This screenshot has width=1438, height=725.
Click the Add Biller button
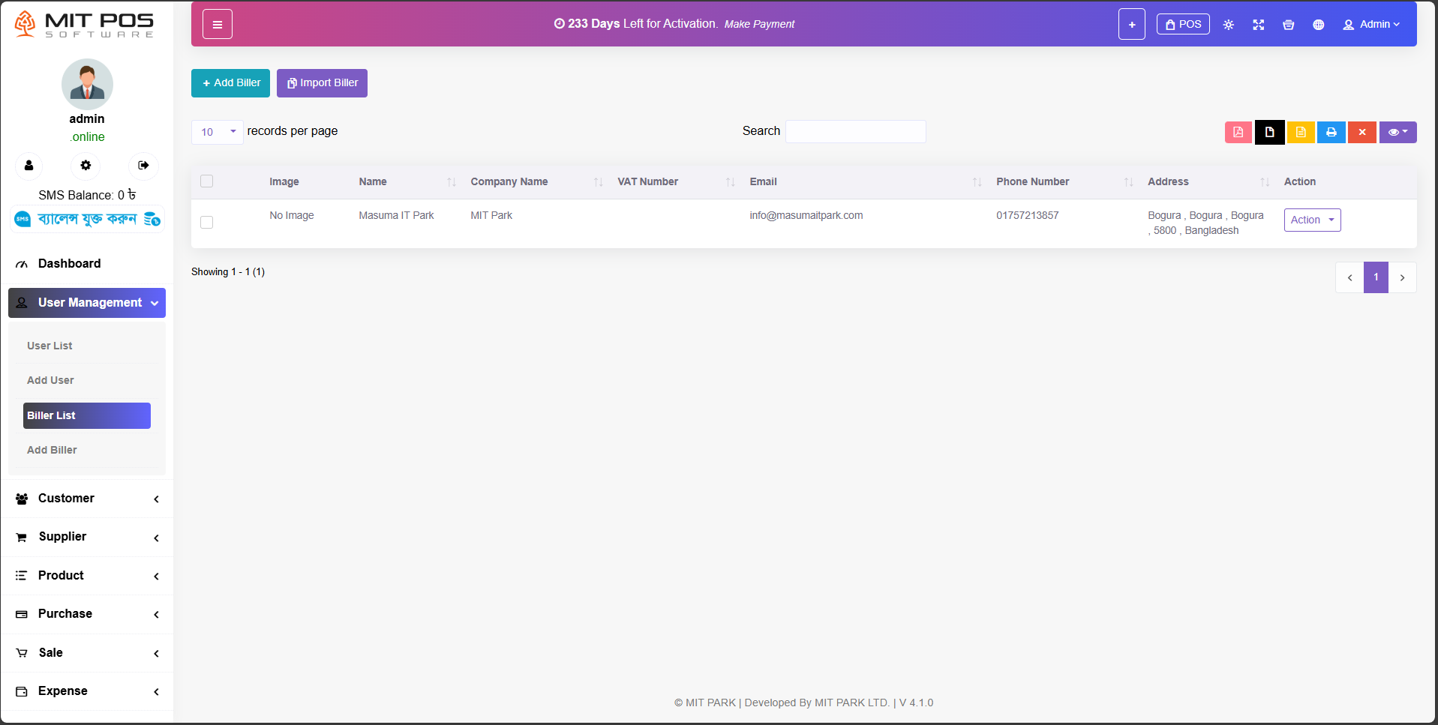click(x=230, y=83)
